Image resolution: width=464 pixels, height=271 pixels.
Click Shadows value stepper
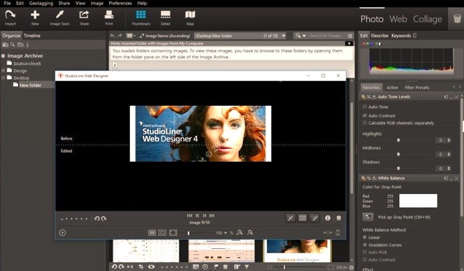[449, 168]
